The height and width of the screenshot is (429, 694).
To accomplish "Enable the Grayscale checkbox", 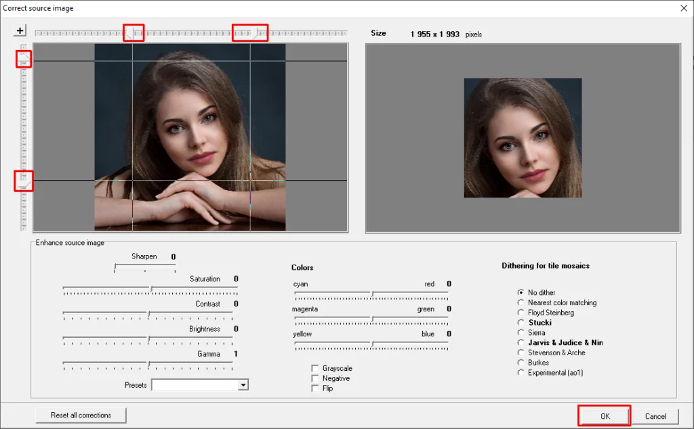I will coord(314,368).
